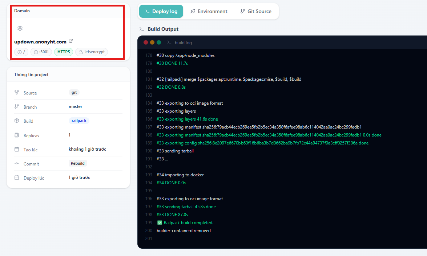Click log line 'builder-containerd removed'

184,231
